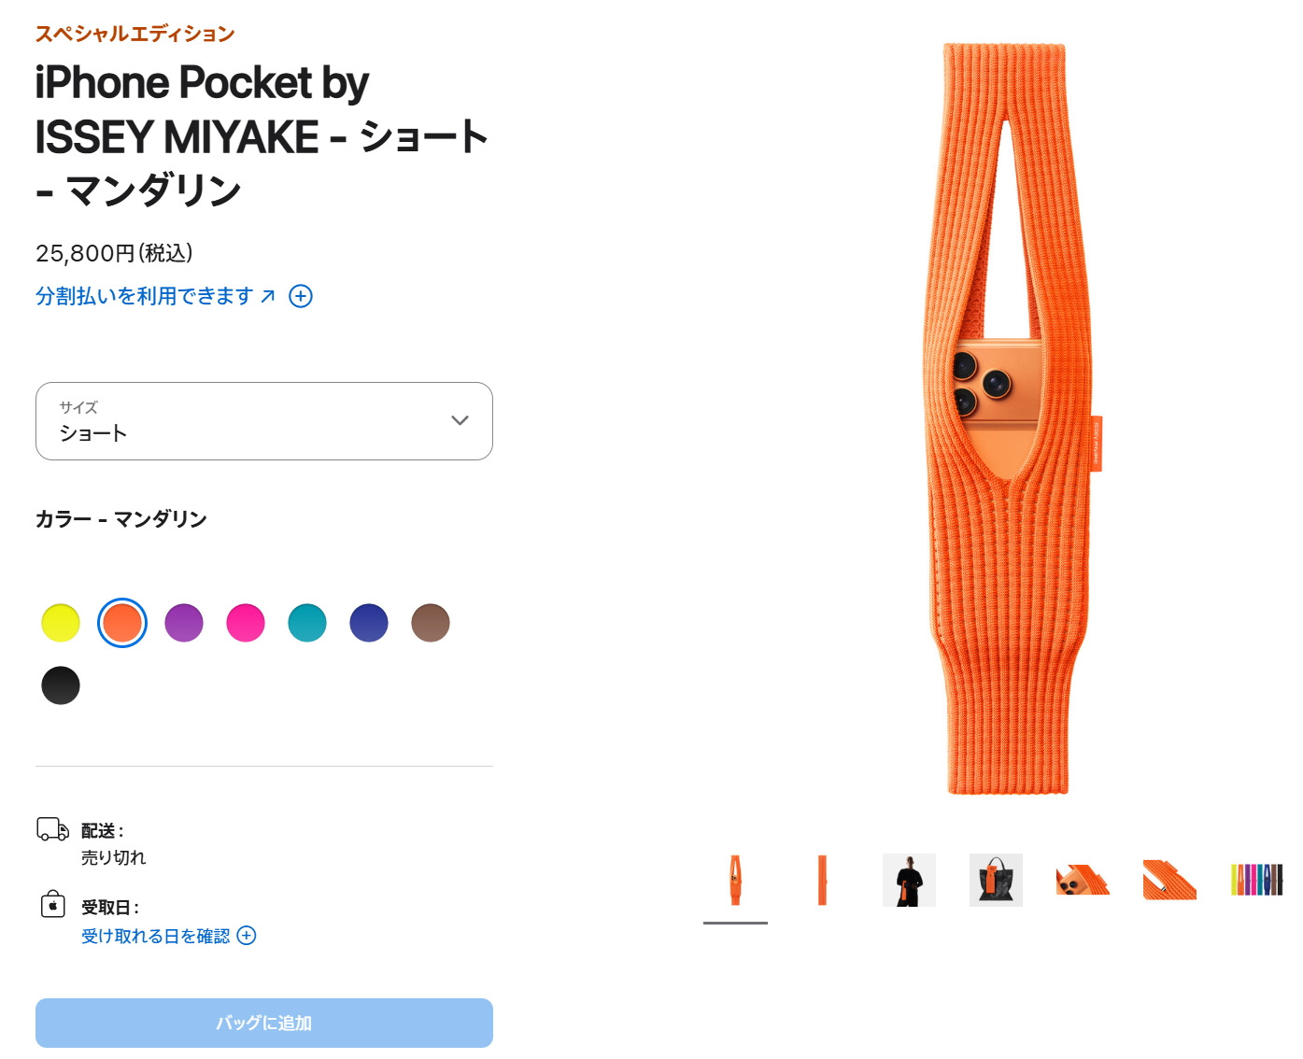Click the delivery truck icon
The image size is (1303, 1059).
coord(52,829)
